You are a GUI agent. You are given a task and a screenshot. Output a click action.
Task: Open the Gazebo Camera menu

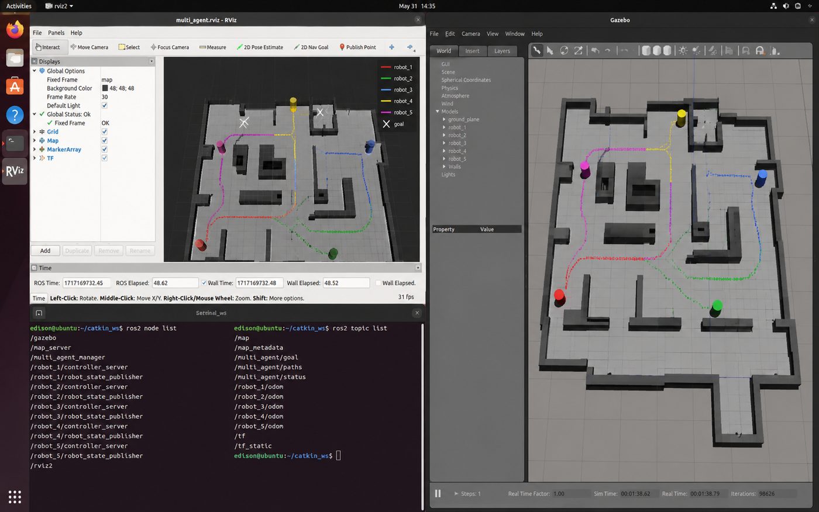[x=470, y=34]
